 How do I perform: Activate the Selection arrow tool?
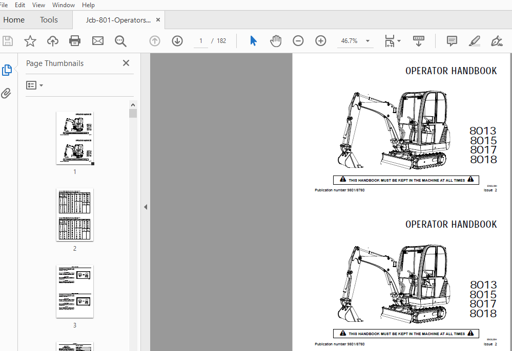[253, 41]
